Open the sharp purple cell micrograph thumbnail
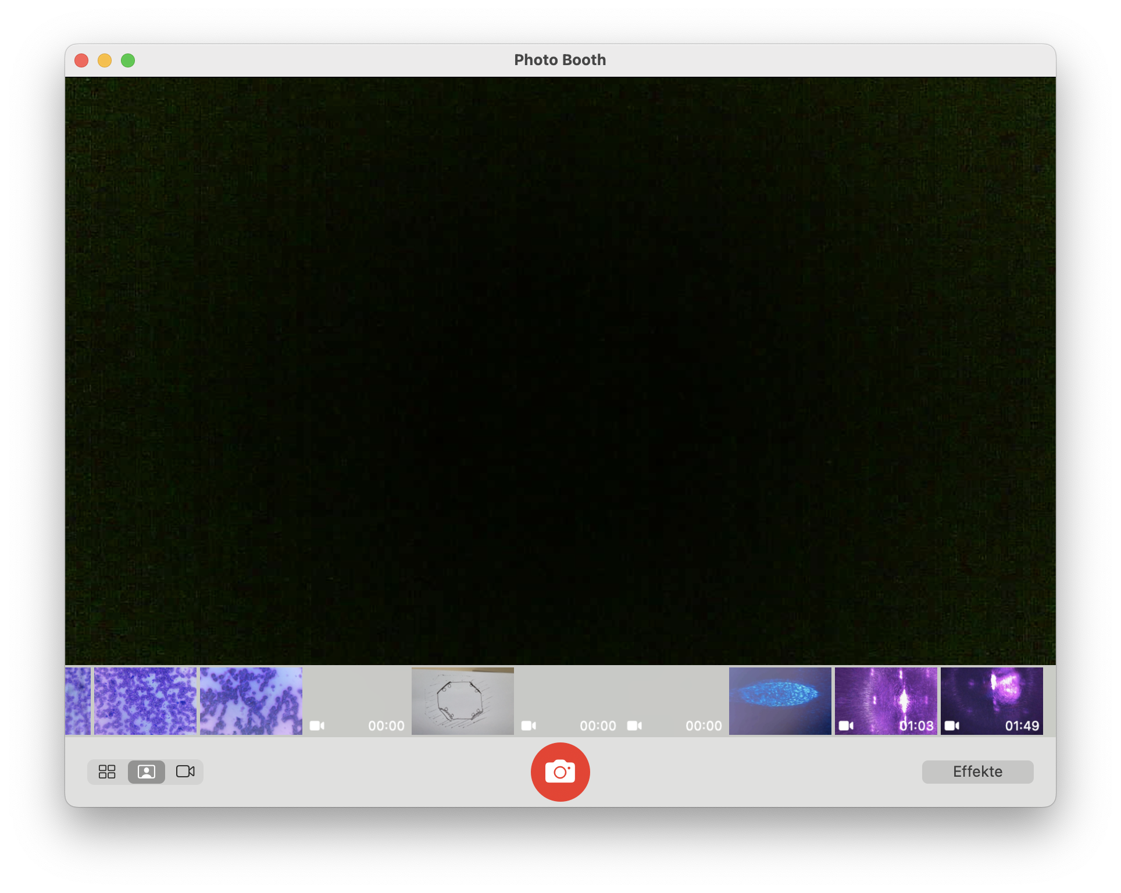1121x893 pixels. click(x=145, y=701)
